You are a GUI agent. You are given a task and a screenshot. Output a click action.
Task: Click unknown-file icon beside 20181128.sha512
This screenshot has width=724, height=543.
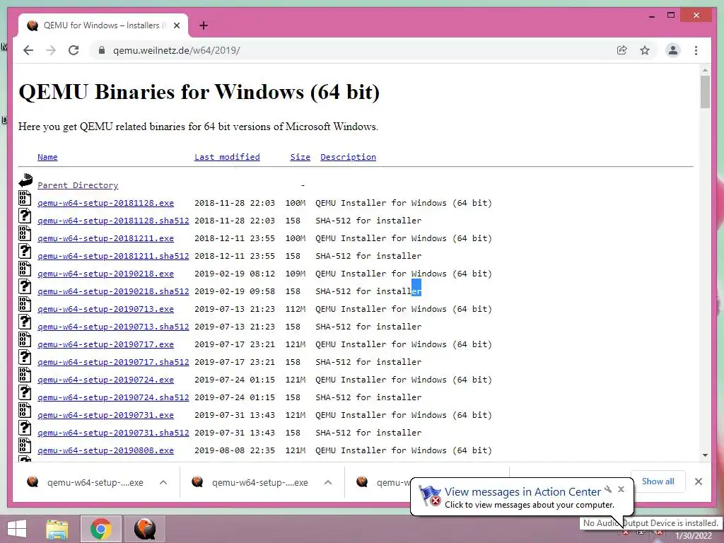[x=25, y=215]
